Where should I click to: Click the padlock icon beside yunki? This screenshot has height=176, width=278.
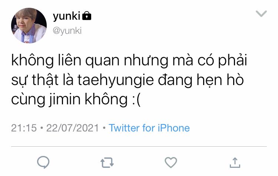87,16
